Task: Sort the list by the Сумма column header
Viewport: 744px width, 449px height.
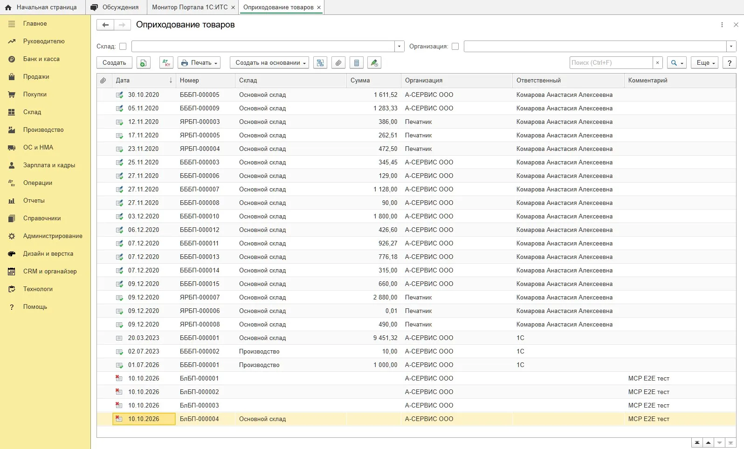Action: pos(374,81)
